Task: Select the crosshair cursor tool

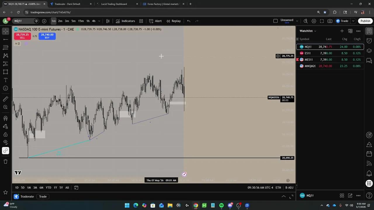Action: 6,31
